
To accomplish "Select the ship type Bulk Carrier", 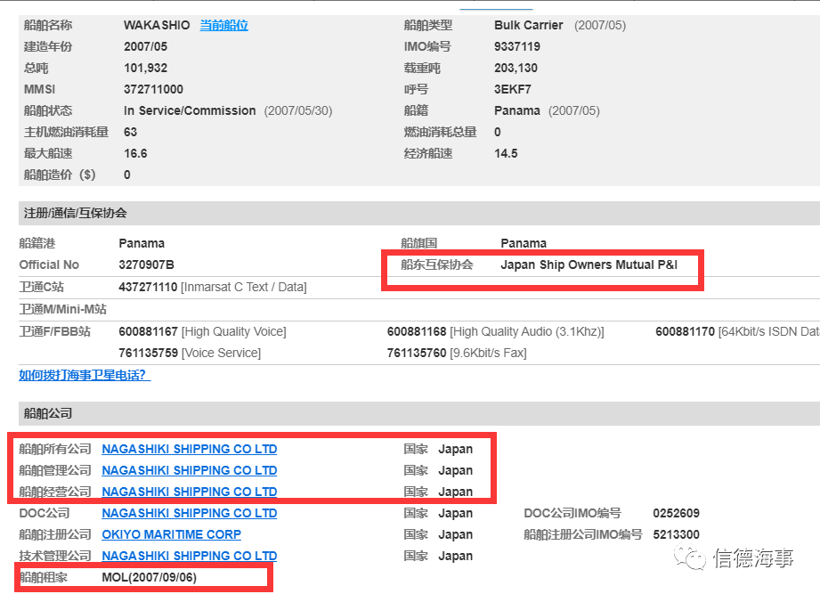I will pyautogui.click(x=529, y=25).
